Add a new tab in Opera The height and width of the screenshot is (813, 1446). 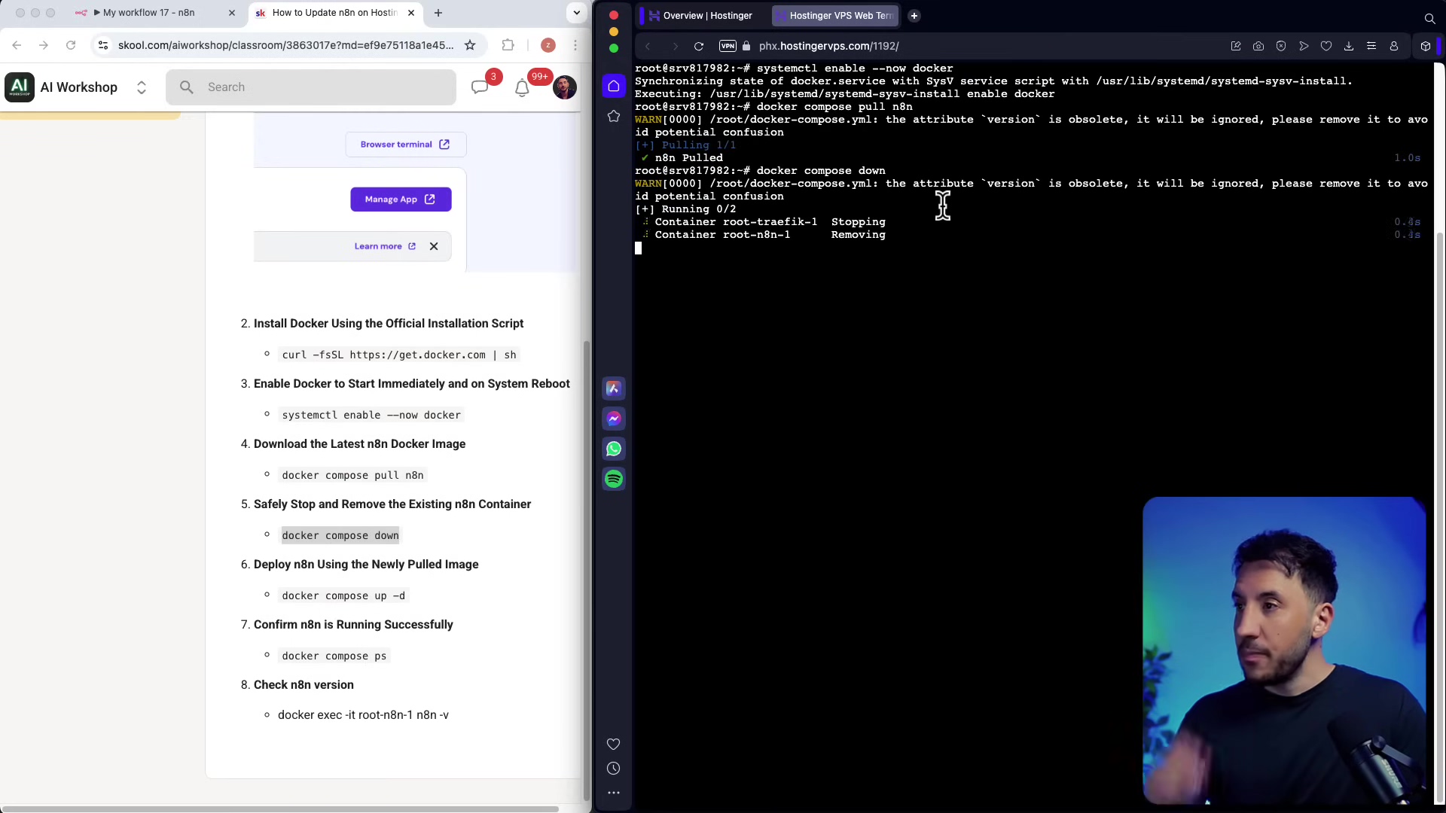(x=914, y=16)
